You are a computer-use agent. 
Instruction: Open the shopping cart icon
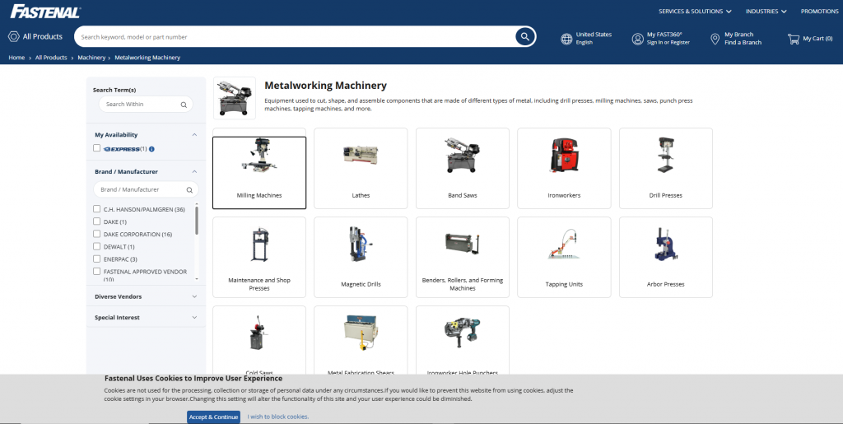[x=793, y=39]
